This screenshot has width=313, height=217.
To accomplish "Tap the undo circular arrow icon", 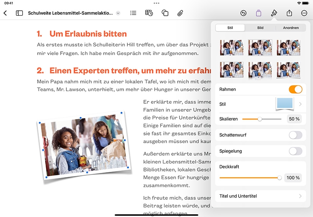I will (243, 13).
